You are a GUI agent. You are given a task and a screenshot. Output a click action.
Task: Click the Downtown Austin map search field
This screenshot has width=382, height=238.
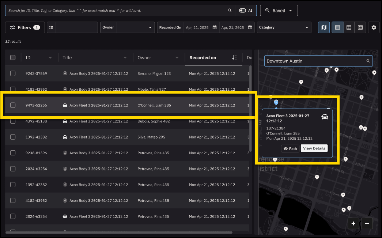(x=315, y=61)
